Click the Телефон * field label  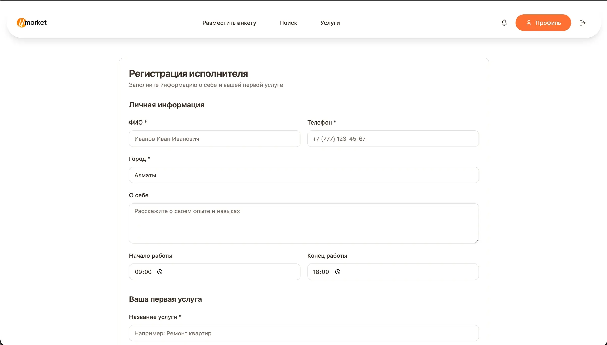pyautogui.click(x=321, y=123)
